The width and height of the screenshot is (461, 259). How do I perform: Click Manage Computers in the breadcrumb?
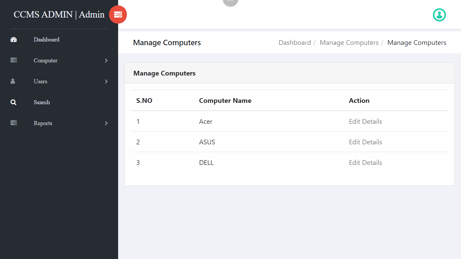(349, 42)
